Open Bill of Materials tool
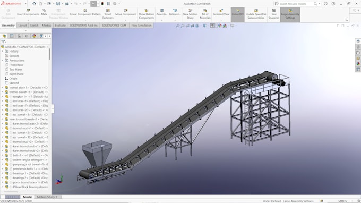361x203 pixels. [x=205, y=14]
